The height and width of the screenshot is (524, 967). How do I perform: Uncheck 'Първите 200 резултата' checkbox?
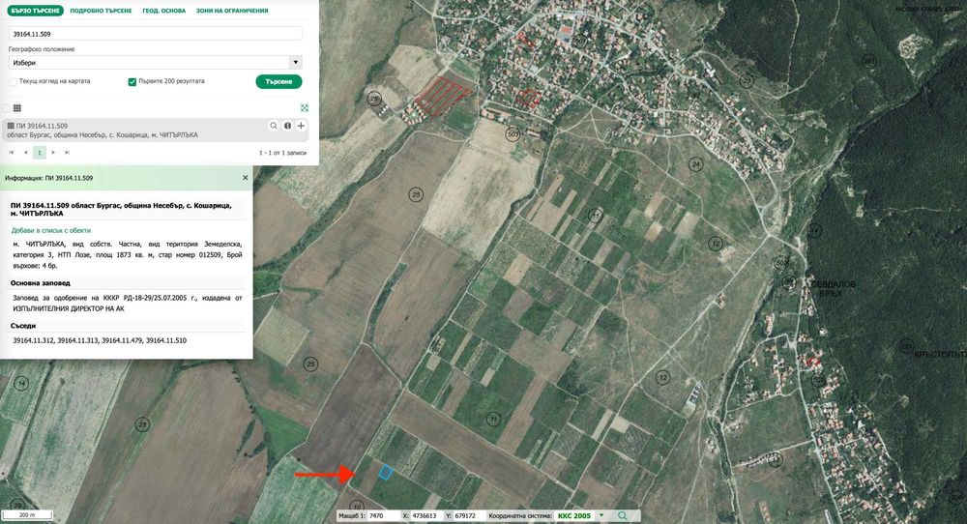[x=132, y=81]
